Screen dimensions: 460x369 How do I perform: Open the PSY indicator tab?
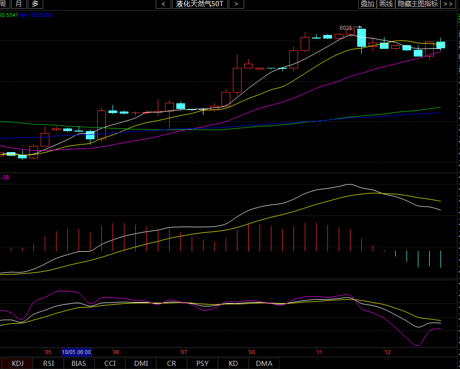pyautogui.click(x=203, y=363)
